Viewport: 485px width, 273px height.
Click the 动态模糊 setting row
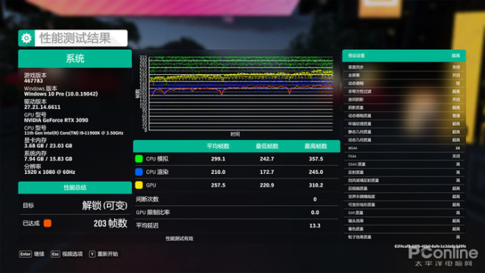pos(403,83)
